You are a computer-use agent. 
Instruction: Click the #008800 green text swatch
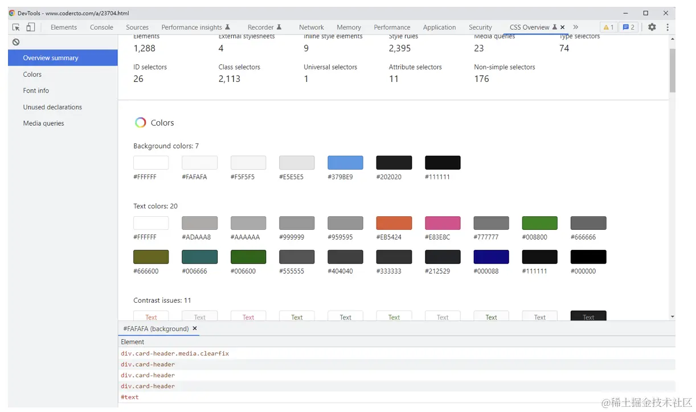[x=540, y=223]
